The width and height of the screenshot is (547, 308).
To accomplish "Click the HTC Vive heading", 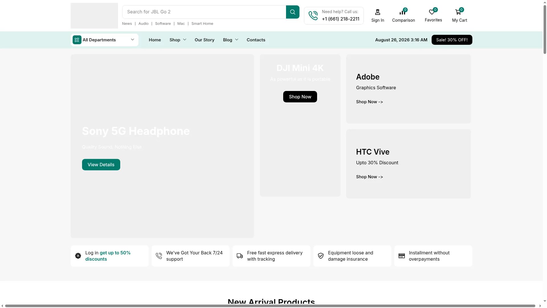I will click(x=373, y=152).
